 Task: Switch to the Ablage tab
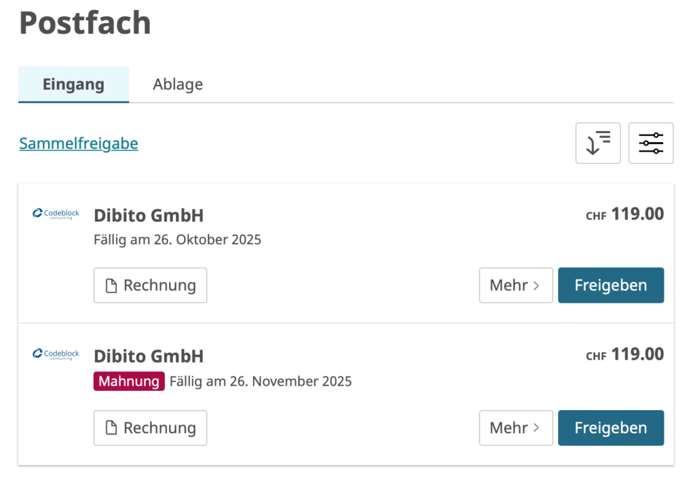[x=178, y=85]
